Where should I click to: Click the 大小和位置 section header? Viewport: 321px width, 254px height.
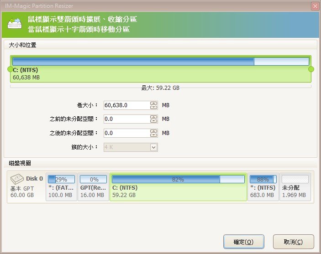click(x=22, y=45)
